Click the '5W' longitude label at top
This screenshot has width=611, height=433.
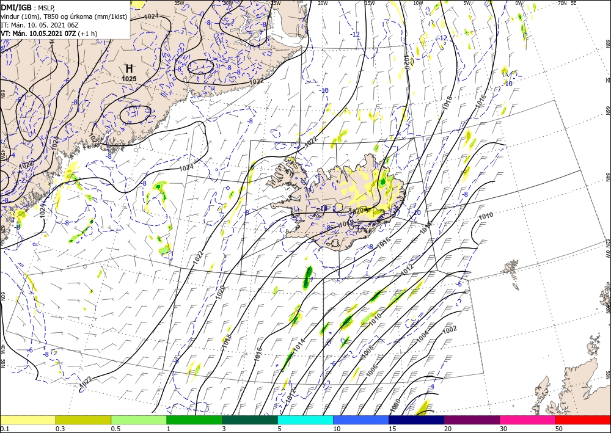pos(467,3)
